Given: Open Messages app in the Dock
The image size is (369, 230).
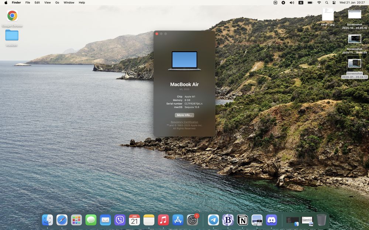Looking at the screenshot, I should (91, 220).
